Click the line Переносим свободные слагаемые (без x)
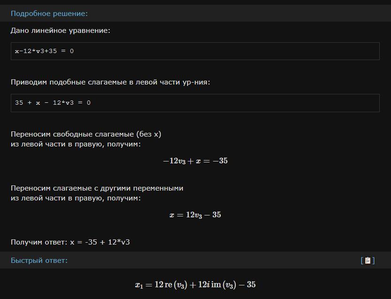This screenshot has width=391, height=299. 86,134
